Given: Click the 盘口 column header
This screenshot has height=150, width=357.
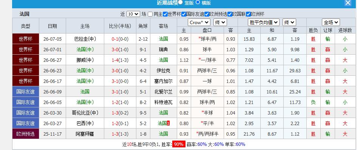Looking at the screenshot, I should pos(207,30).
